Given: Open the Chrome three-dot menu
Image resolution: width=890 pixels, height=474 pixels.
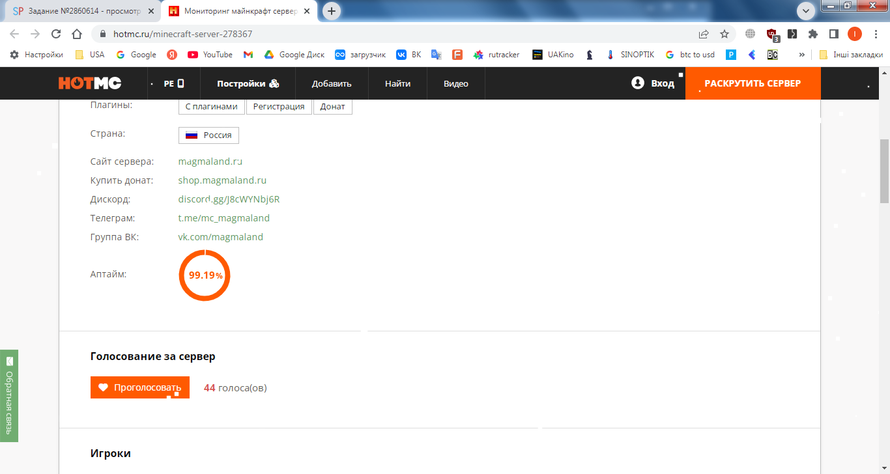Looking at the screenshot, I should [x=875, y=34].
